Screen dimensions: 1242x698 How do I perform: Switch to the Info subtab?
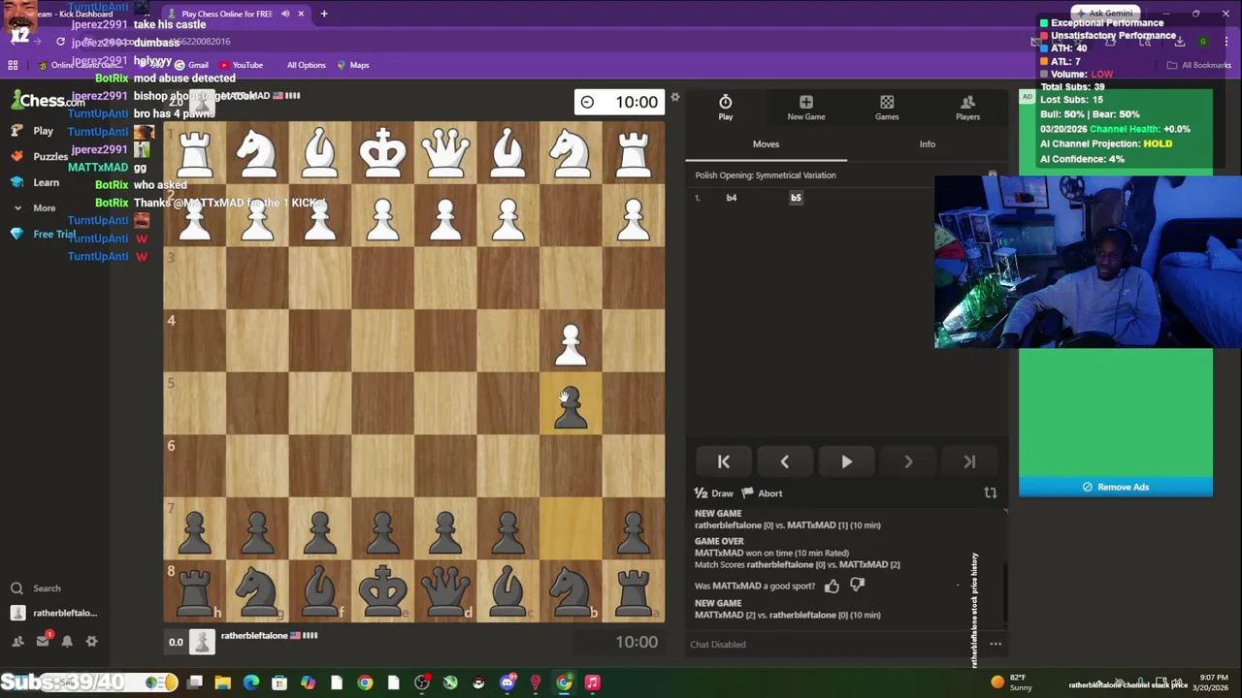tap(928, 144)
